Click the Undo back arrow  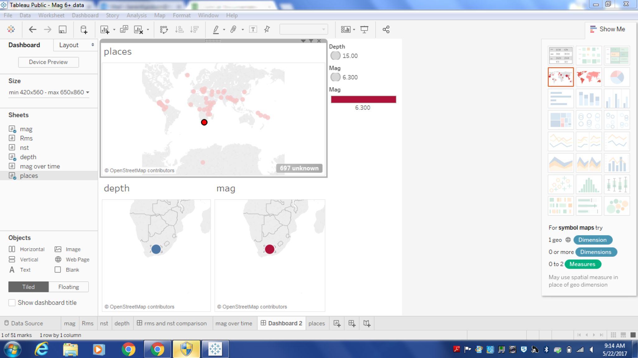pyautogui.click(x=32, y=30)
